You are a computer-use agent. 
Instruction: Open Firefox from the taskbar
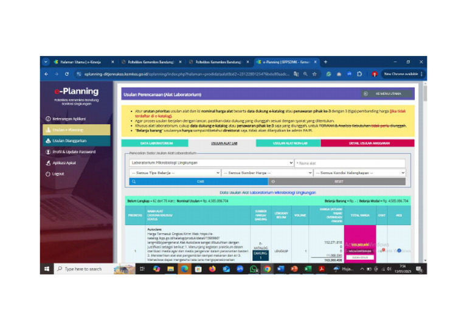tap(212, 269)
